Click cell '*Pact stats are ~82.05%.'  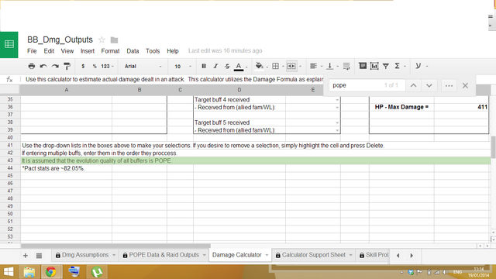coord(53,168)
